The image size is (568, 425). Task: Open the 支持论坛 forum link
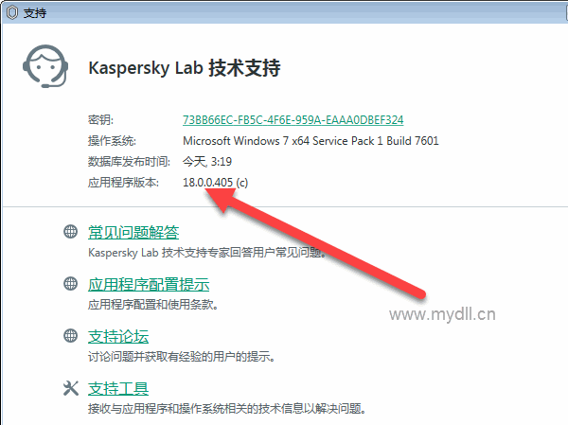[118, 337]
